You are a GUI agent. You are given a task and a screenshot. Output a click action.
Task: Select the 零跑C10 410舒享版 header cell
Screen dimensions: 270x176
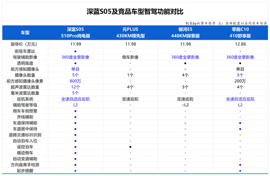click(240, 33)
